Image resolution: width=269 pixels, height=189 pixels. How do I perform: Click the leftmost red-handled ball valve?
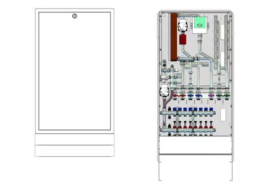pyautogui.click(x=175, y=96)
